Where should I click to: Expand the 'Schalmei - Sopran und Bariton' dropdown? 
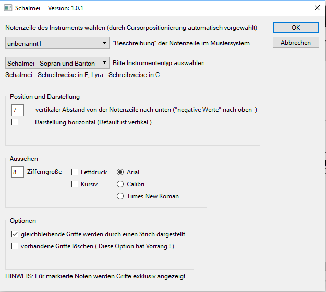(57, 63)
